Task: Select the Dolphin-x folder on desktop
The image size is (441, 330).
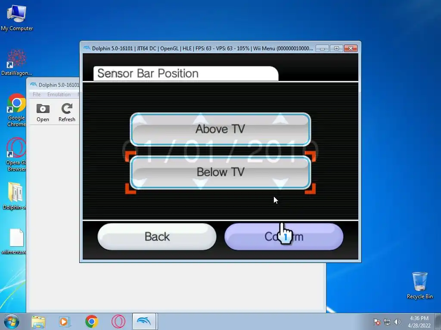Action: [15, 196]
